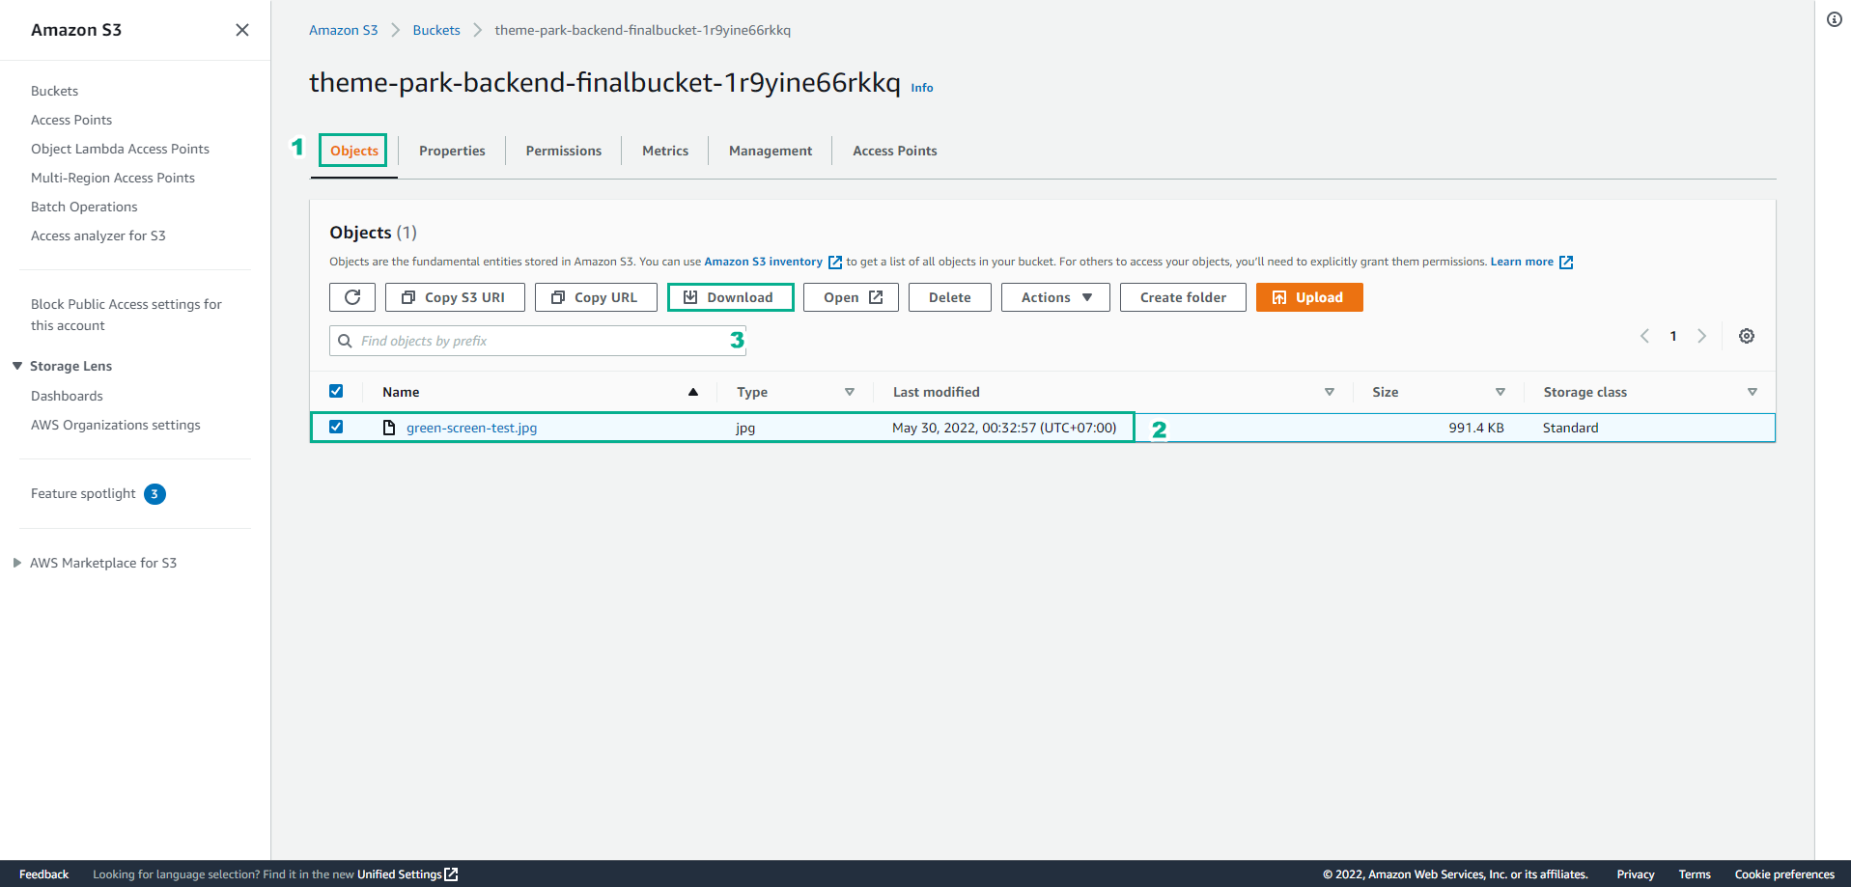This screenshot has height=887, width=1851.
Task: Click the 991.4 KB size cell
Action: coord(1476,428)
